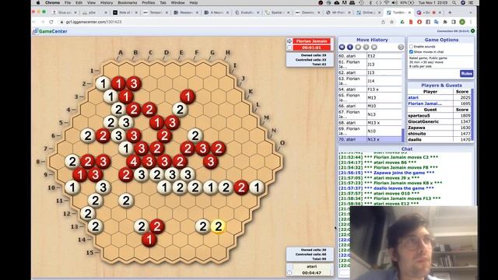This screenshot has height=280, width=498.
Task: Open Chrome profile avatar
Action: pos(462,22)
